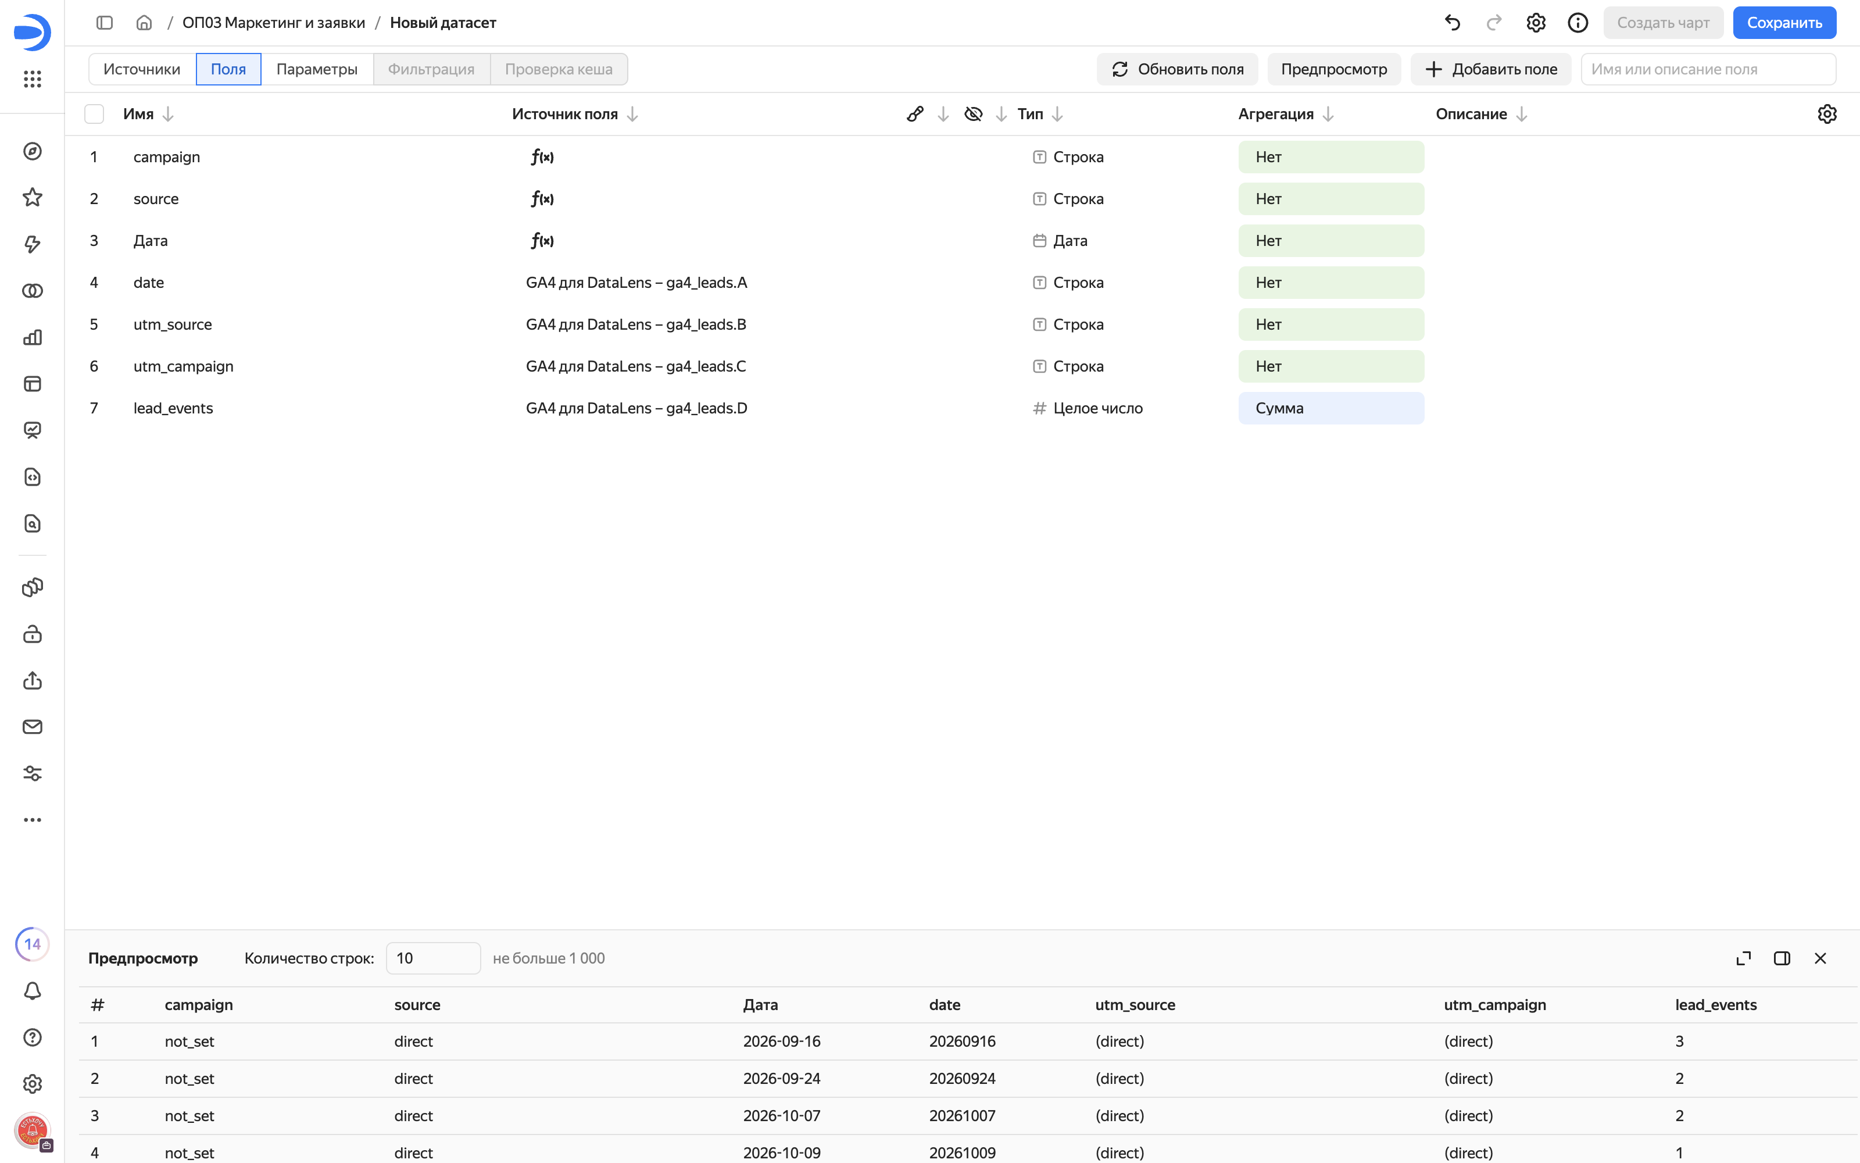Select all fields with header checkbox
Screen dimensions: 1860x1163
click(94, 114)
